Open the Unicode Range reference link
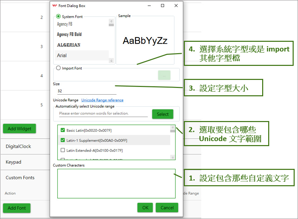Screen dimensions: 298x219 pyautogui.click(x=102, y=100)
